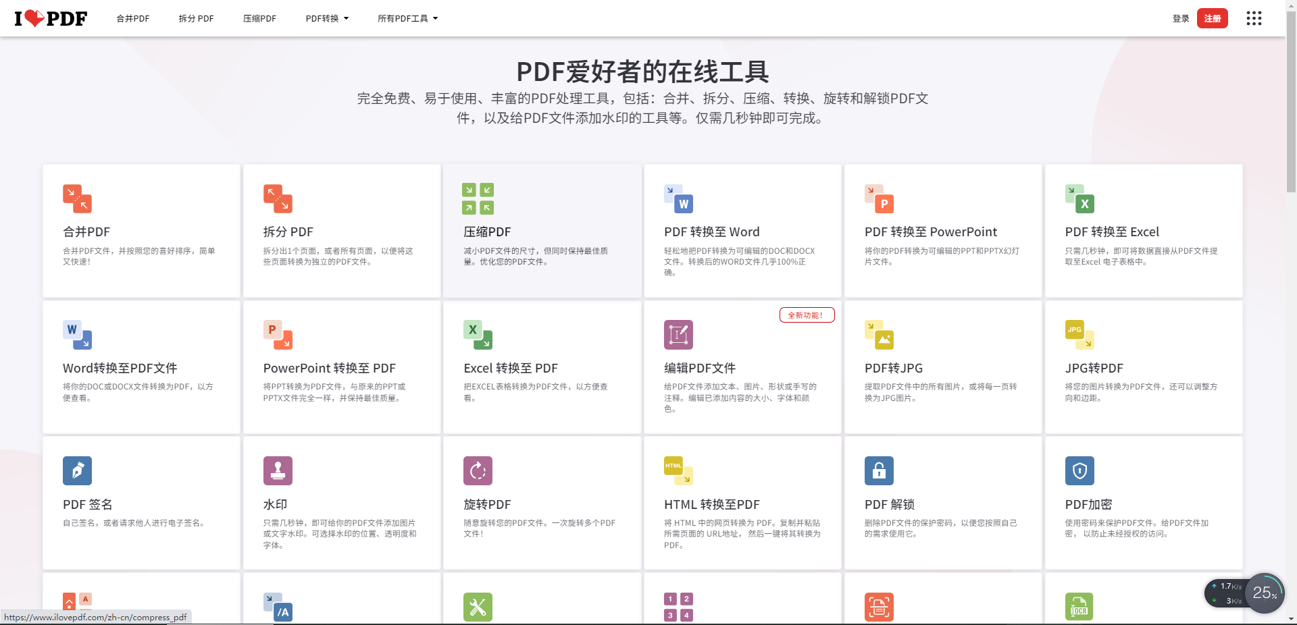Expand the 所有PDF工具 dropdown menu
This screenshot has width=1297, height=625.
coord(407,18)
